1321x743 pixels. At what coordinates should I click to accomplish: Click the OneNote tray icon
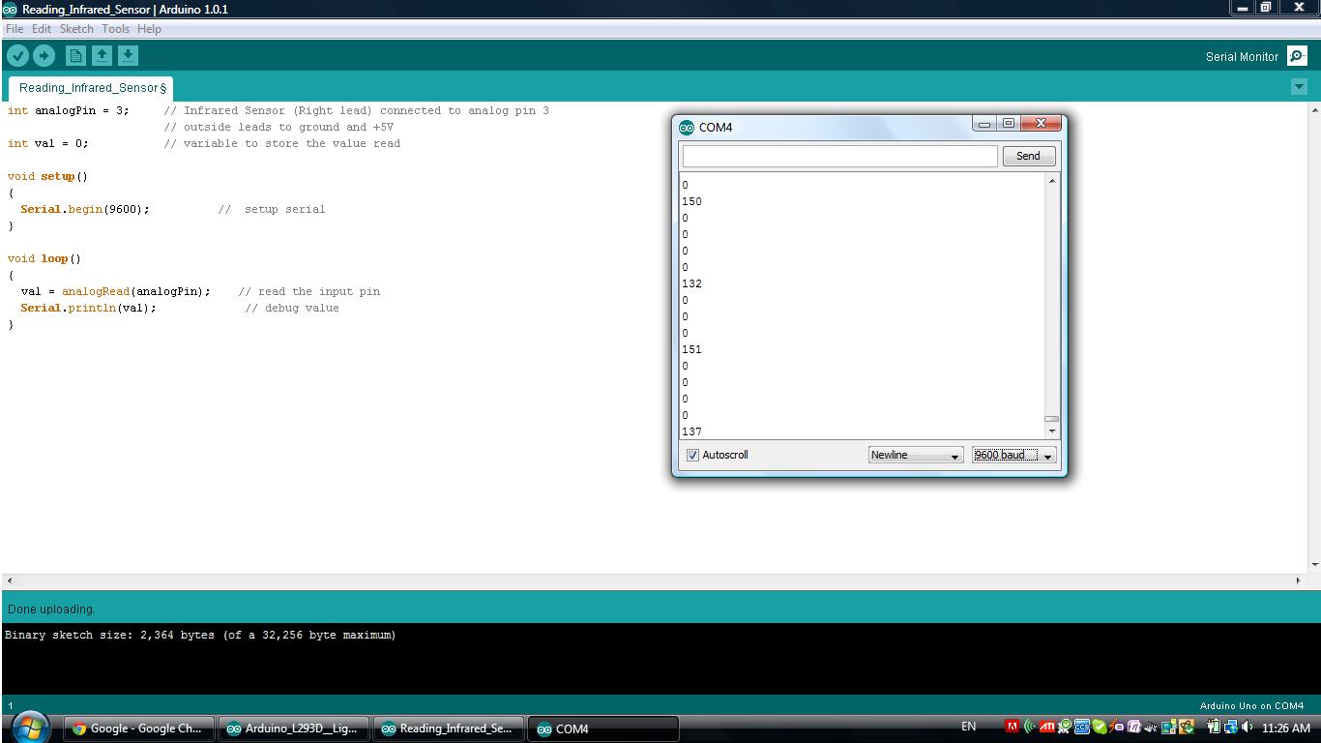(1134, 727)
